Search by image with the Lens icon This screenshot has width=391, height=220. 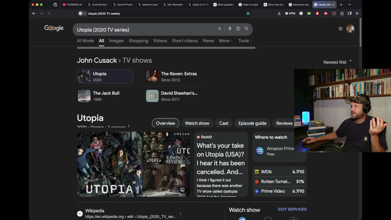(x=238, y=29)
